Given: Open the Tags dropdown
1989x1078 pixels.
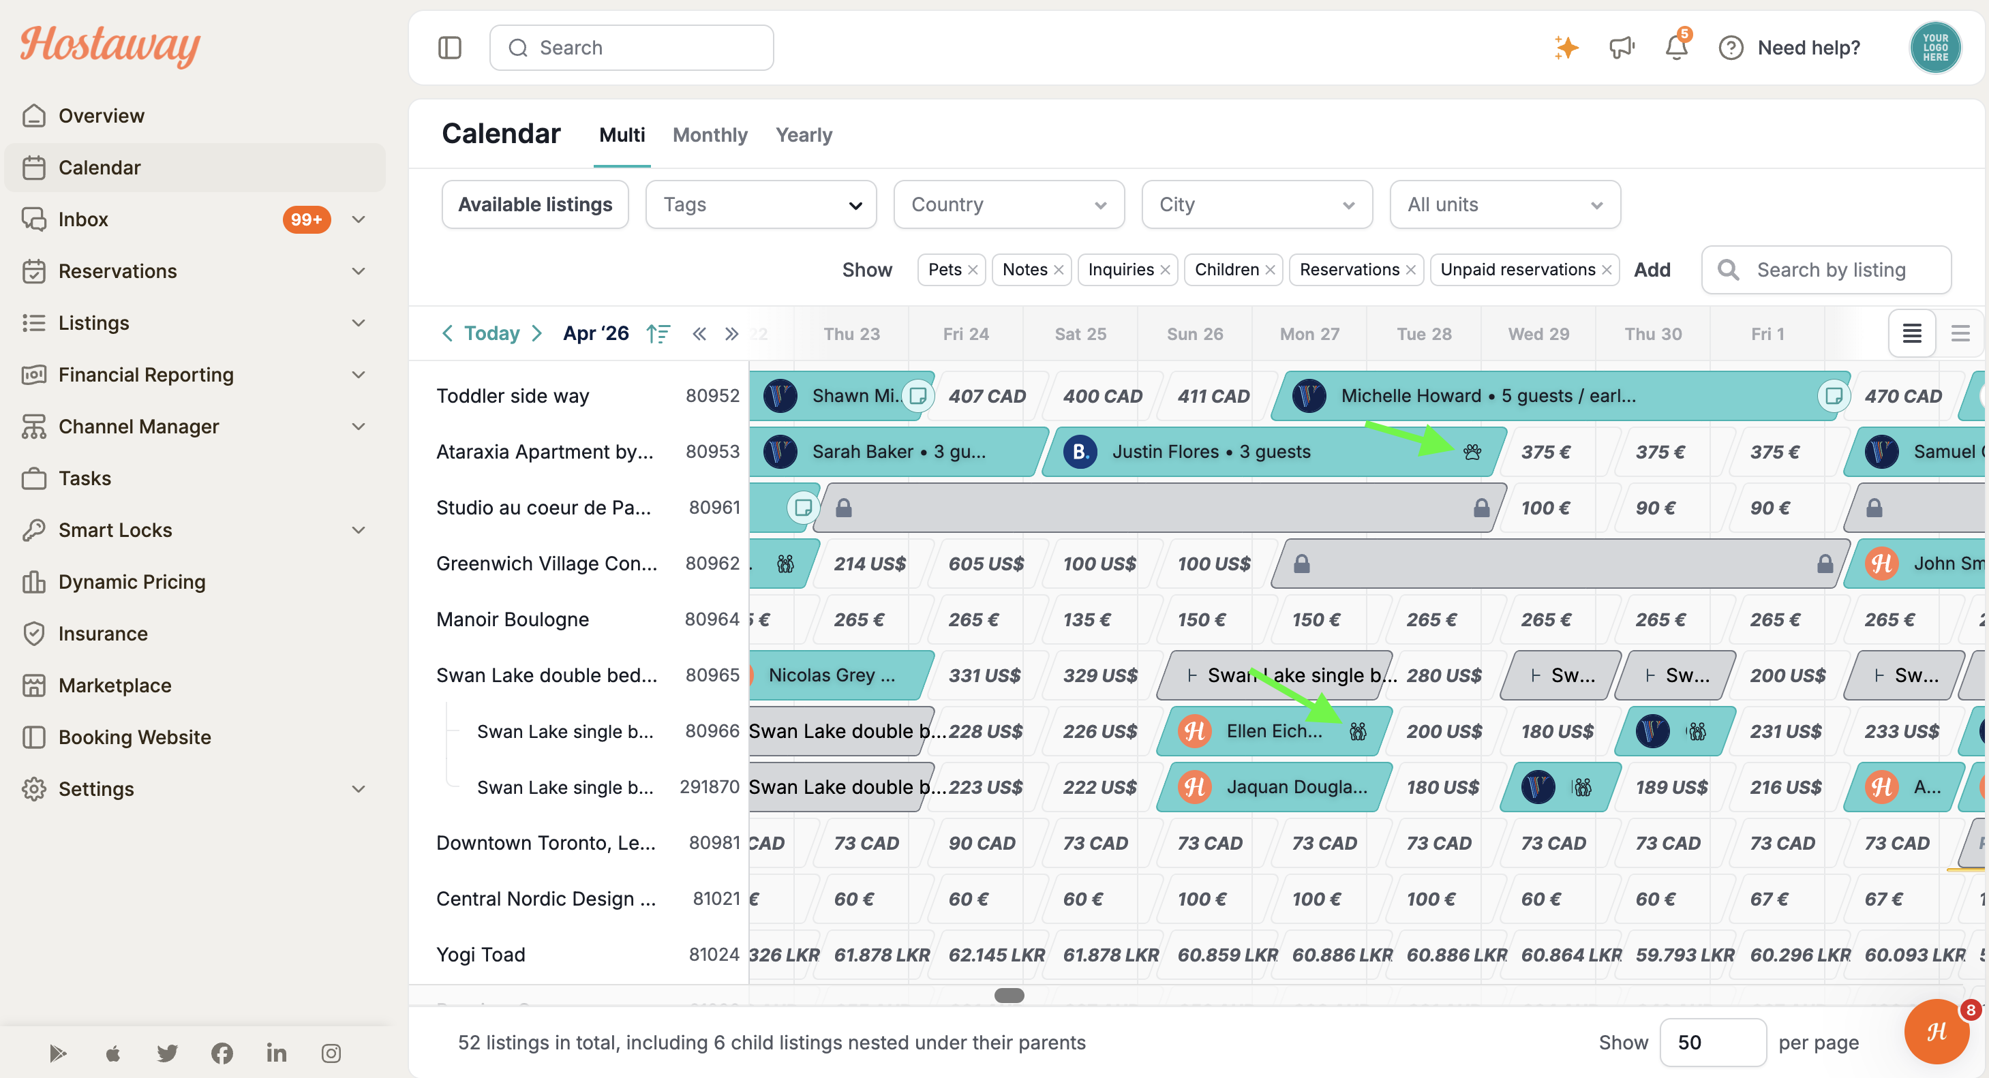Looking at the screenshot, I should click(x=761, y=204).
